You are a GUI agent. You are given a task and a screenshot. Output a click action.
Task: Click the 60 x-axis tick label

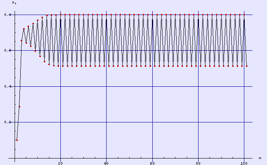click(x=152, y=163)
